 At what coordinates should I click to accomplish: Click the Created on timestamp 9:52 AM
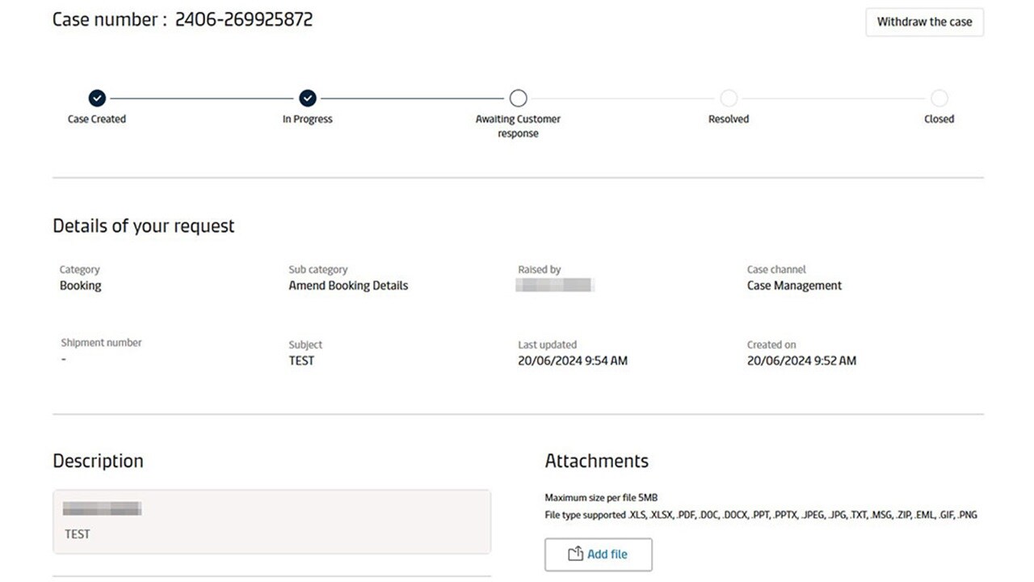[x=801, y=361]
